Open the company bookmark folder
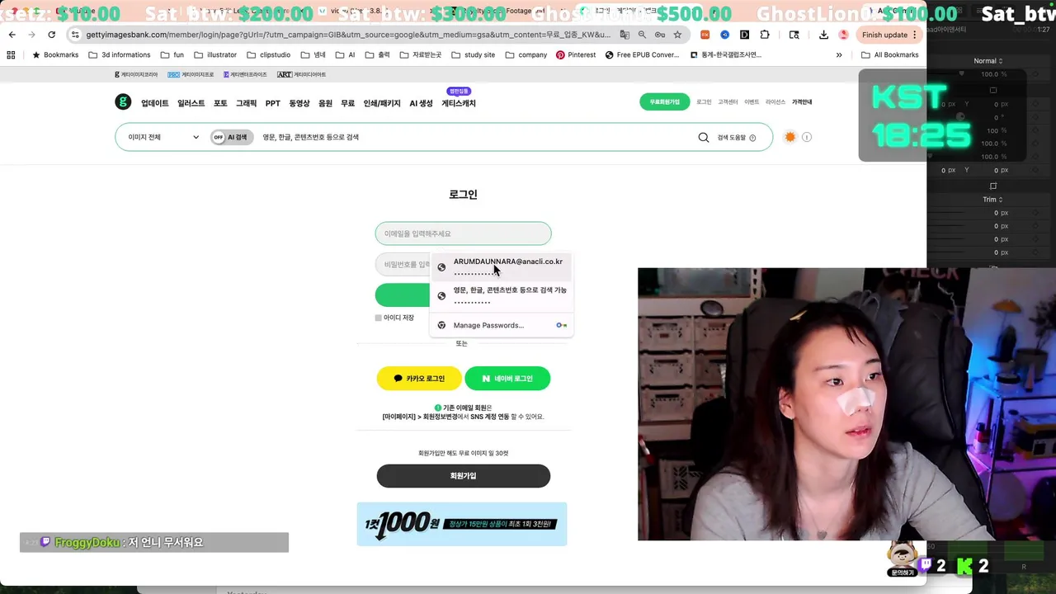This screenshot has height=594, width=1056. (526, 54)
